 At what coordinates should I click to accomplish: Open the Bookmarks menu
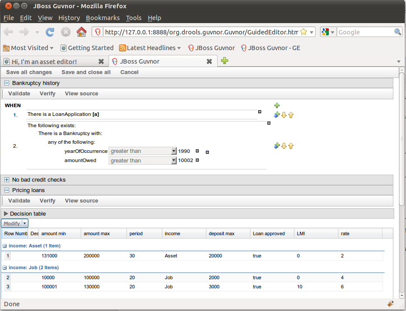point(102,18)
